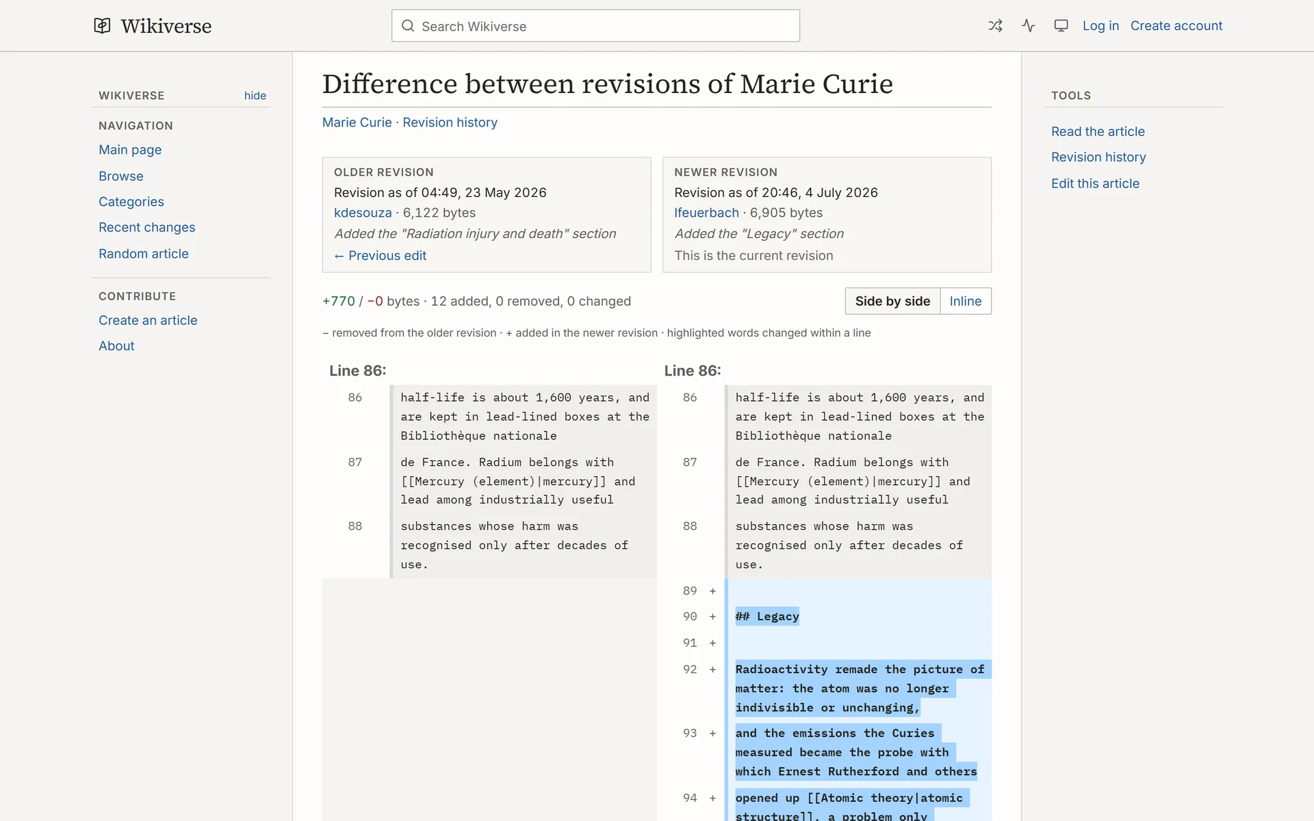Viewport: 1314px width, 821px height.
Task: Open user lfeuerbach's profile
Action: pyautogui.click(x=706, y=213)
